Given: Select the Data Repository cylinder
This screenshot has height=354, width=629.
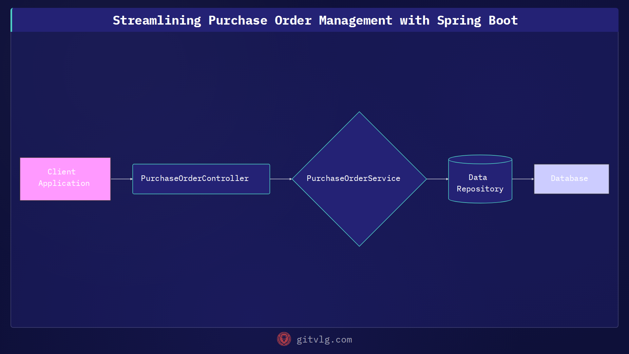Looking at the screenshot, I should coord(480,179).
